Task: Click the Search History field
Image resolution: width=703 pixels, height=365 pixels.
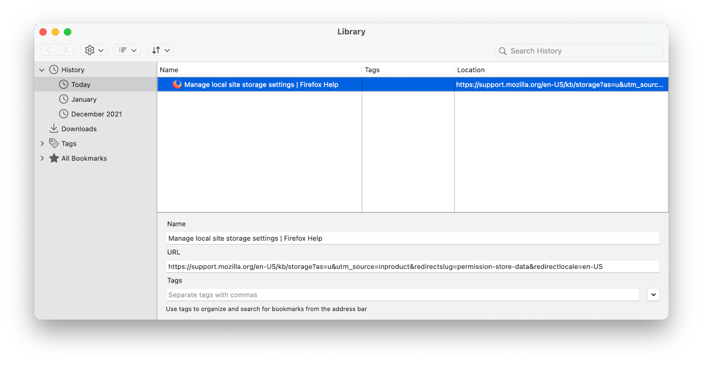Action: [579, 51]
